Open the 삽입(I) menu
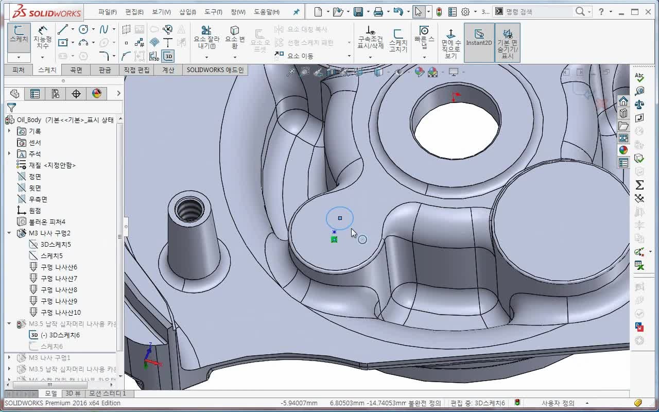This screenshot has height=412, width=659. pos(187,12)
